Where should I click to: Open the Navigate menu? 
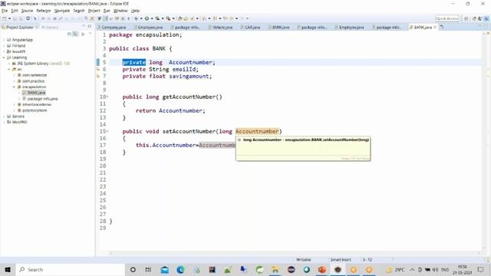[x=62, y=11]
